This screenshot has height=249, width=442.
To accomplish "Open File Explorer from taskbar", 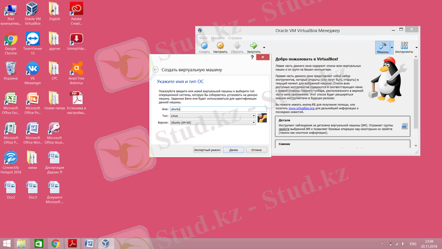I will [x=22, y=243].
